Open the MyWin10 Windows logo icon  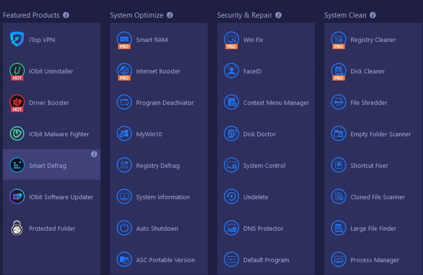click(124, 133)
